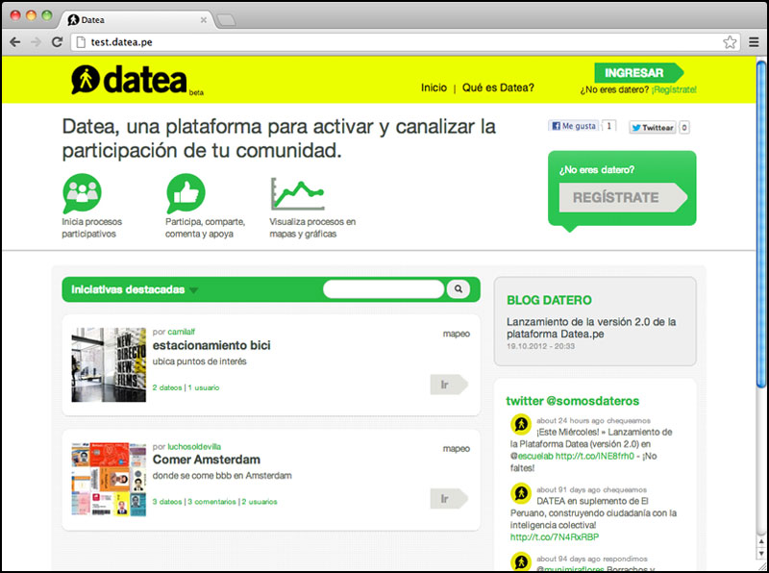Open http://t.co/7N4RxRBP link

click(555, 537)
